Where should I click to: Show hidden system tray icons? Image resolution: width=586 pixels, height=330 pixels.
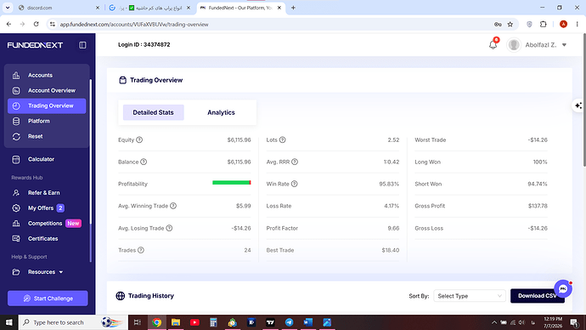click(494, 322)
